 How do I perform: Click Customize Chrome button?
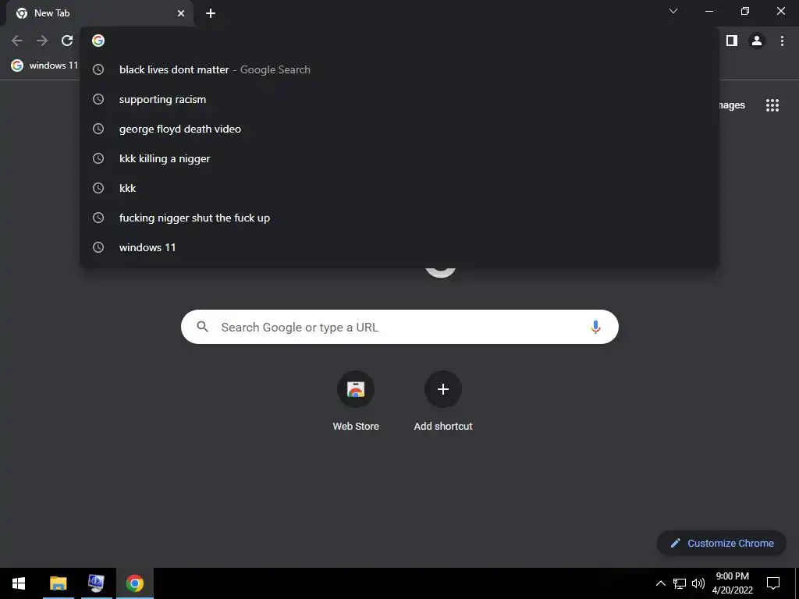click(722, 544)
